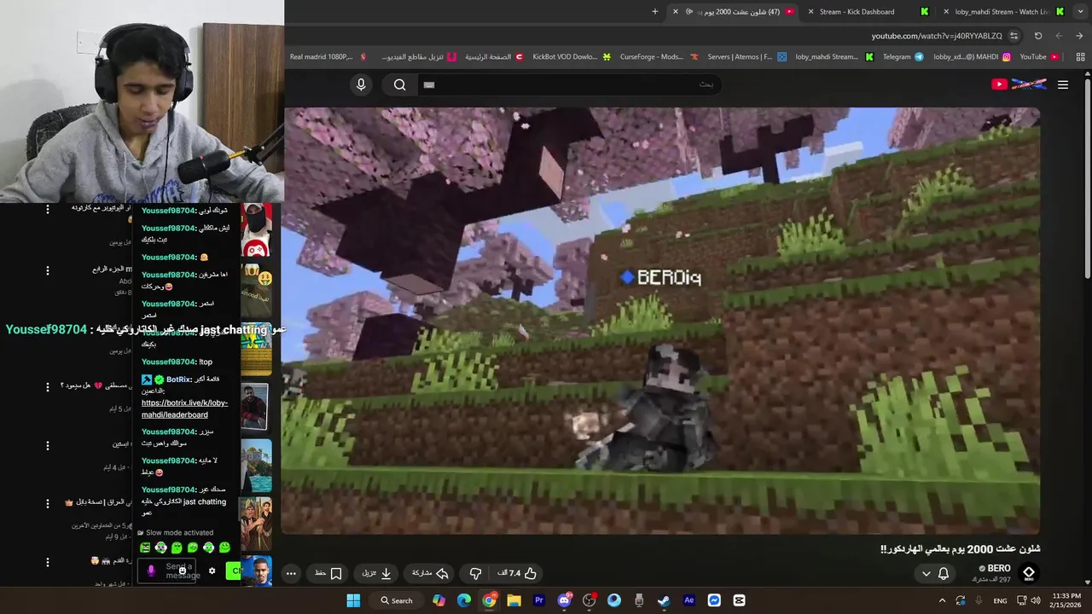Open Steam from the taskbar
Image resolution: width=1092 pixels, height=614 pixels.
click(664, 600)
